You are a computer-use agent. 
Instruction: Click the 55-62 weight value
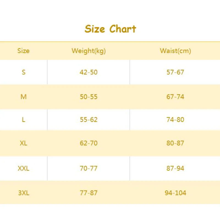(89, 120)
